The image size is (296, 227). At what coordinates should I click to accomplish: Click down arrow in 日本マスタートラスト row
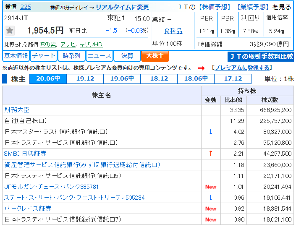click(211, 131)
